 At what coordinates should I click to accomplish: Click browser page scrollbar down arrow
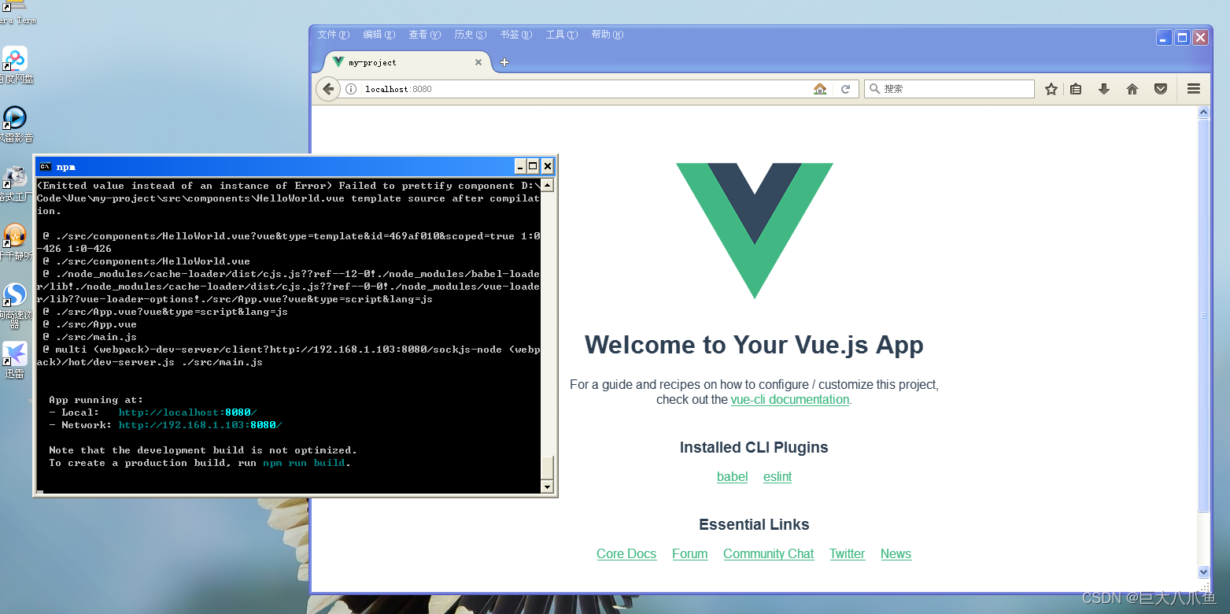[1203, 572]
